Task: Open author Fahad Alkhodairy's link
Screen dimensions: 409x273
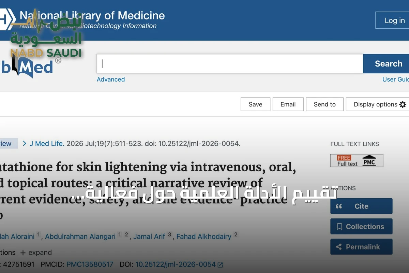Action: pyautogui.click(x=204, y=236)
